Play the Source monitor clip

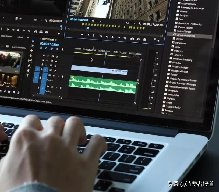pos(18,30)
